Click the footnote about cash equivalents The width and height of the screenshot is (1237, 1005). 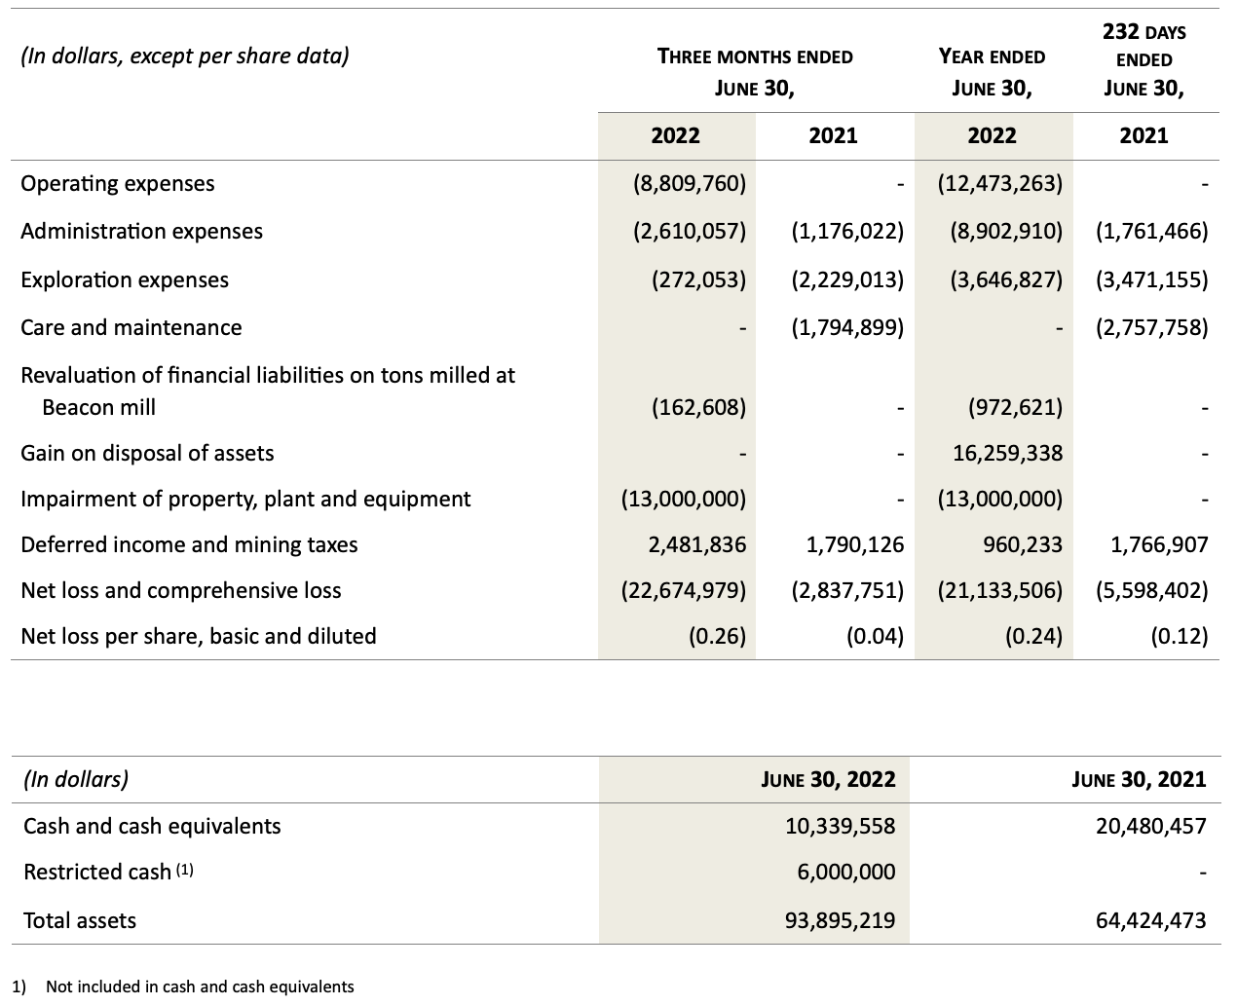coord(199,986)
